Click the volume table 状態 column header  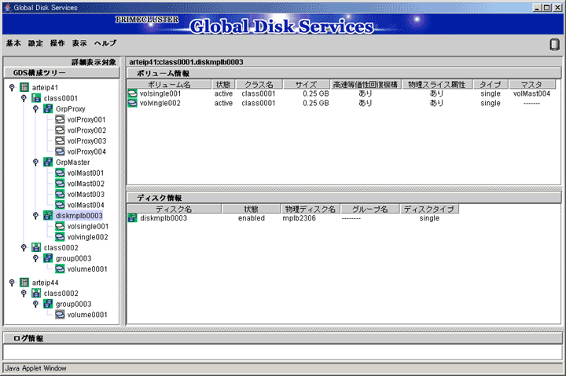[223, 84]
